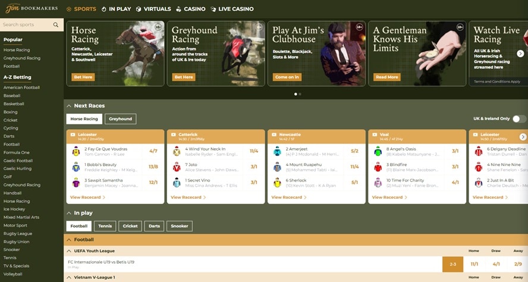Collapse the In play section
The width and height of the screenshot is (528, 282).
coord(69,213)
